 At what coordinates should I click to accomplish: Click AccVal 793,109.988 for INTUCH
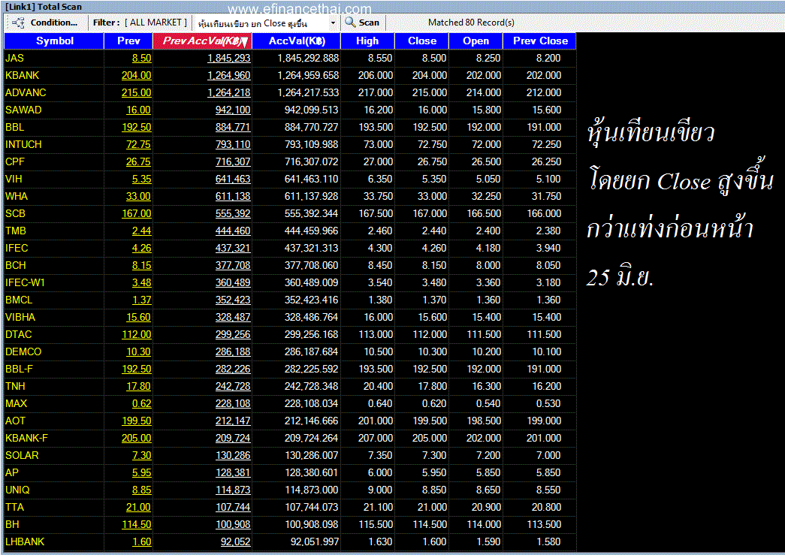(312, 145)
